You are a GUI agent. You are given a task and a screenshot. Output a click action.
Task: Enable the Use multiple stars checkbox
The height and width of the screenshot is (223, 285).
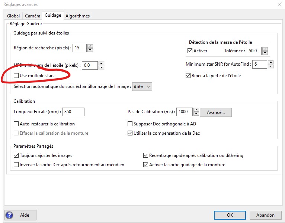[x=16, y=76]
